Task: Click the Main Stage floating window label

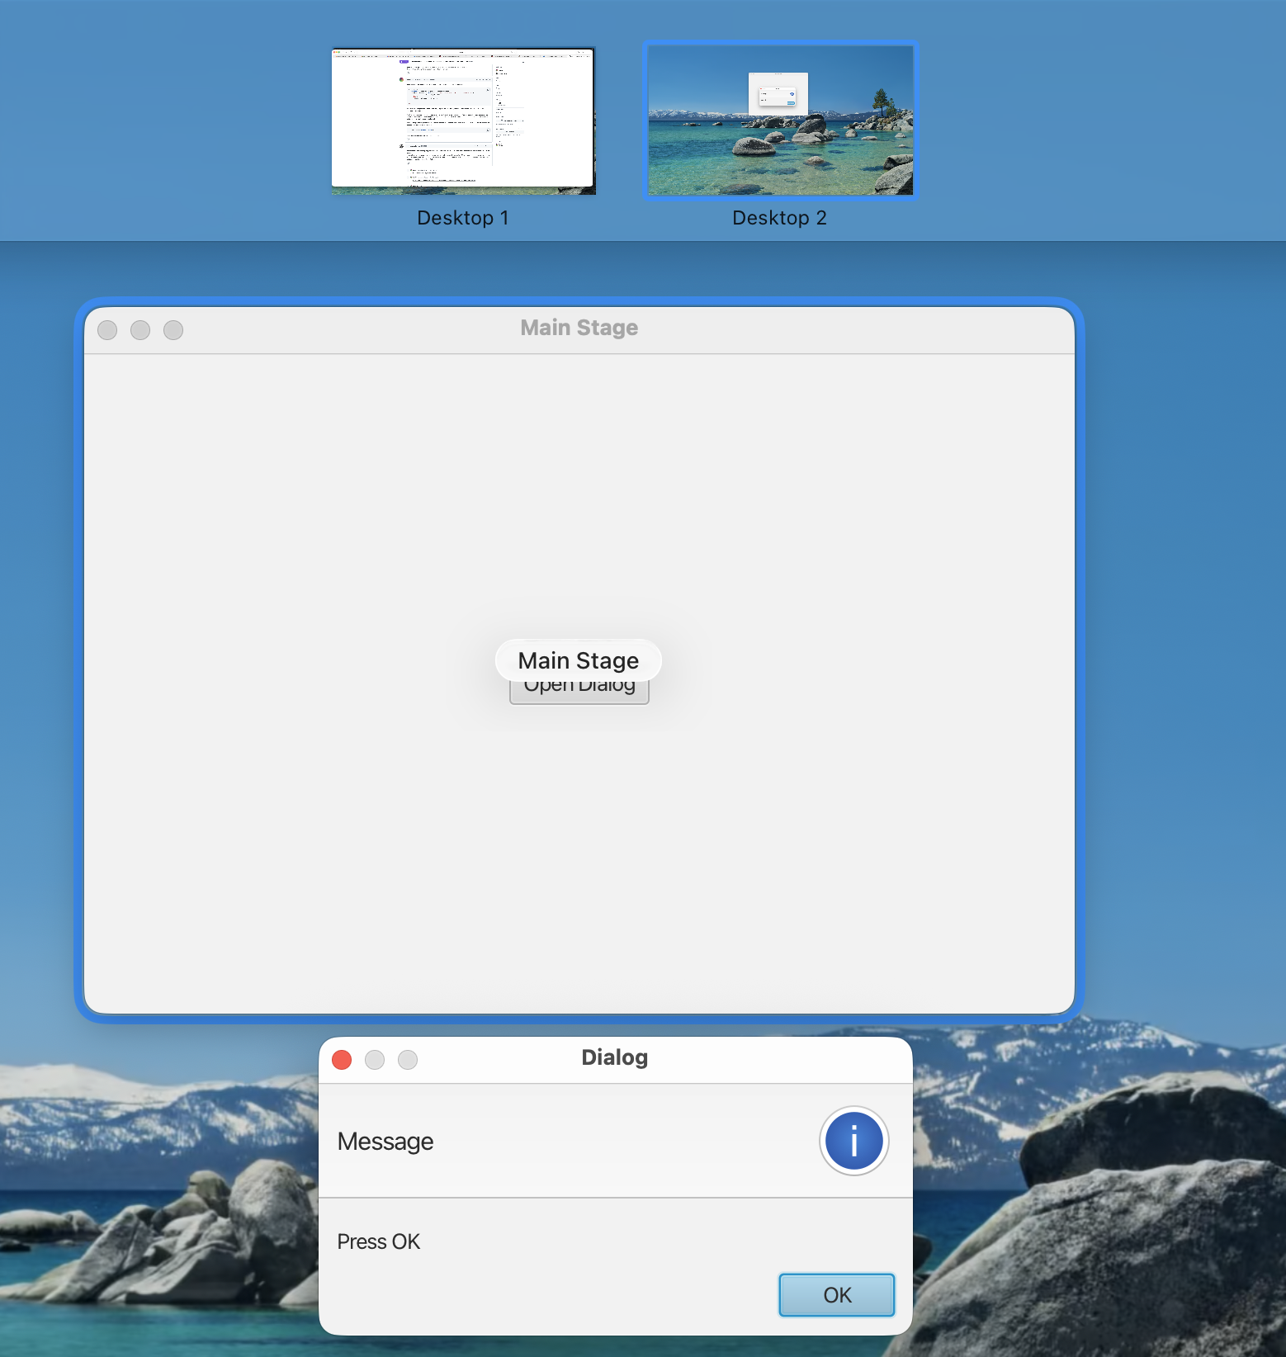Action: [x=579, y=660]
